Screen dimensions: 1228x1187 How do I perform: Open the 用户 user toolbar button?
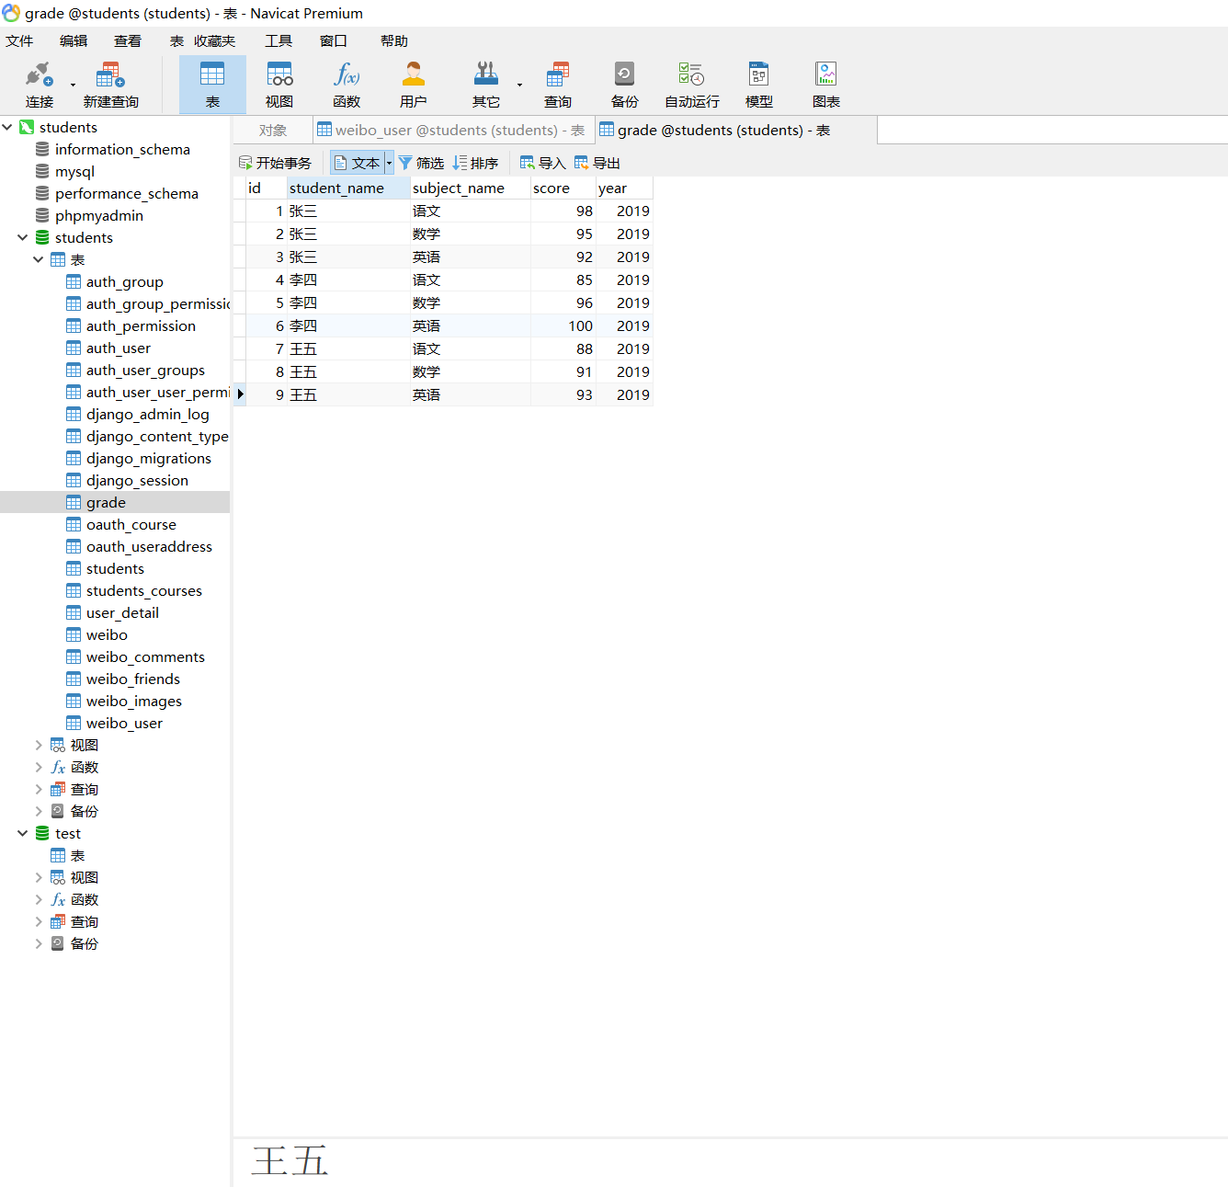(x=414, y=85)
